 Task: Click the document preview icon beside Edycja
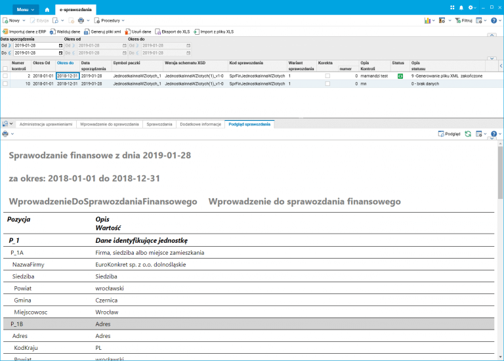coord(56,20)
